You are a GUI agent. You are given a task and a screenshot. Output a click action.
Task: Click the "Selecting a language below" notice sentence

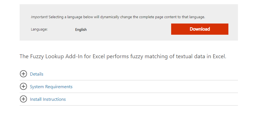[127, 17]
